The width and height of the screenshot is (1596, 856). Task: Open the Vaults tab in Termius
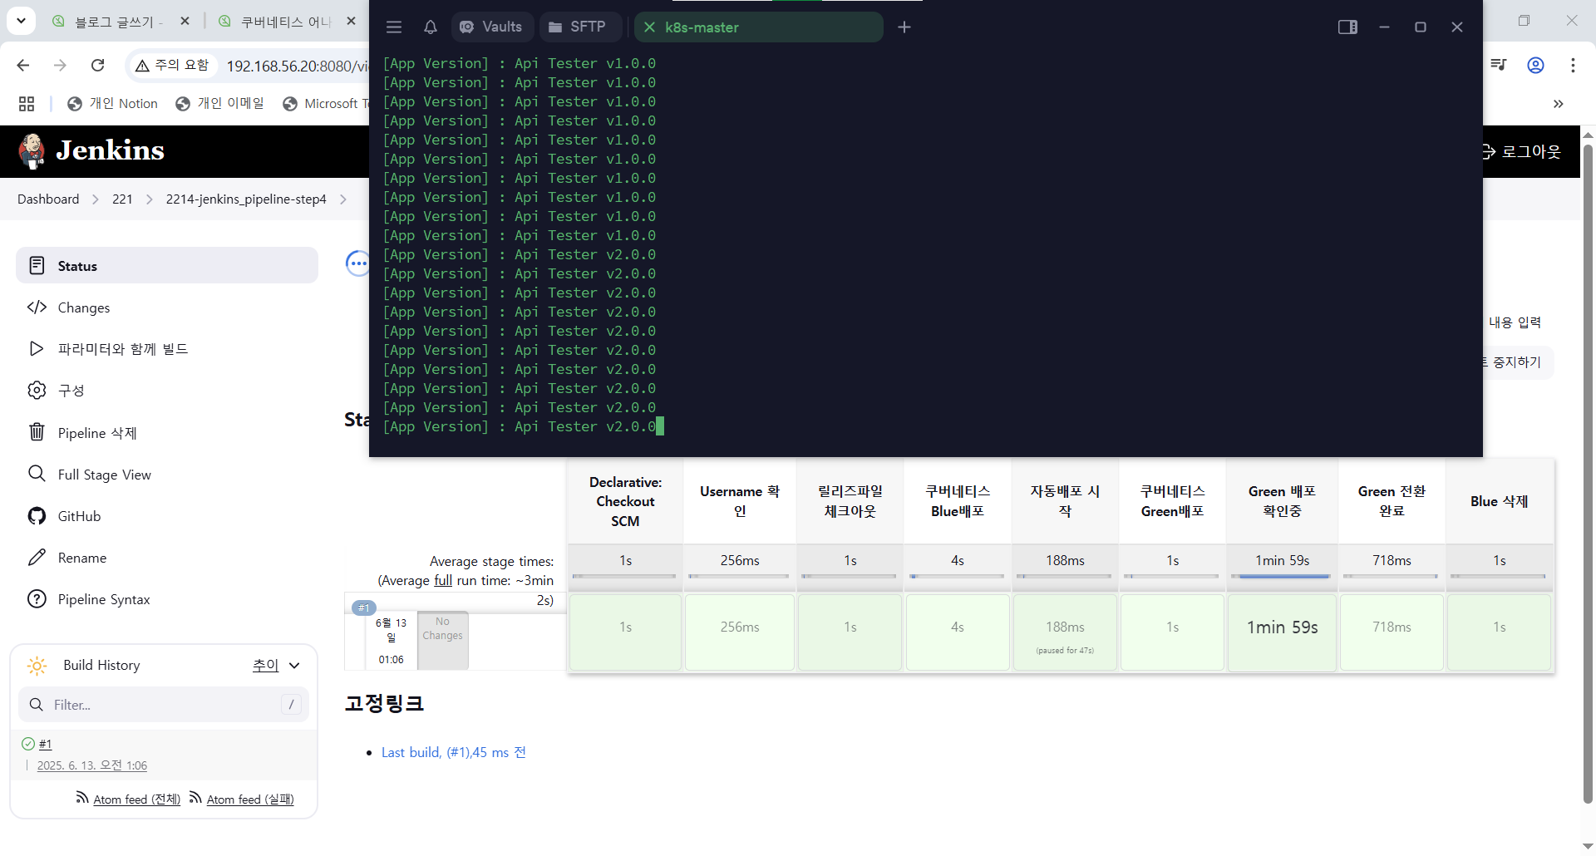(x=492, y=27)
